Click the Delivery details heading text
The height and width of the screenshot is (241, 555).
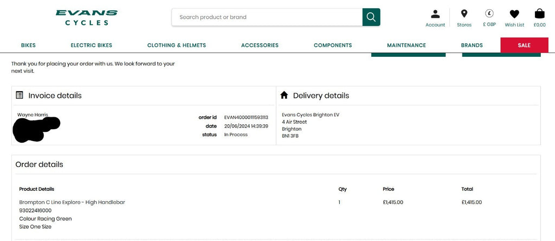[321, 96]
